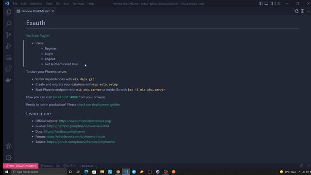Open the github phoenixframework source link
This screenshot has width=311, height=175.
[81, 142]
